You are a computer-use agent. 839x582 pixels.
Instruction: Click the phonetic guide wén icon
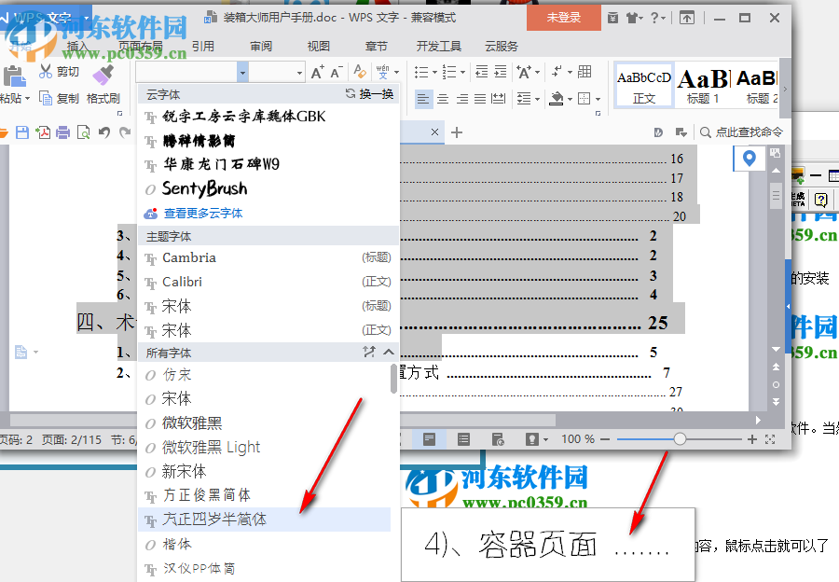382,71
